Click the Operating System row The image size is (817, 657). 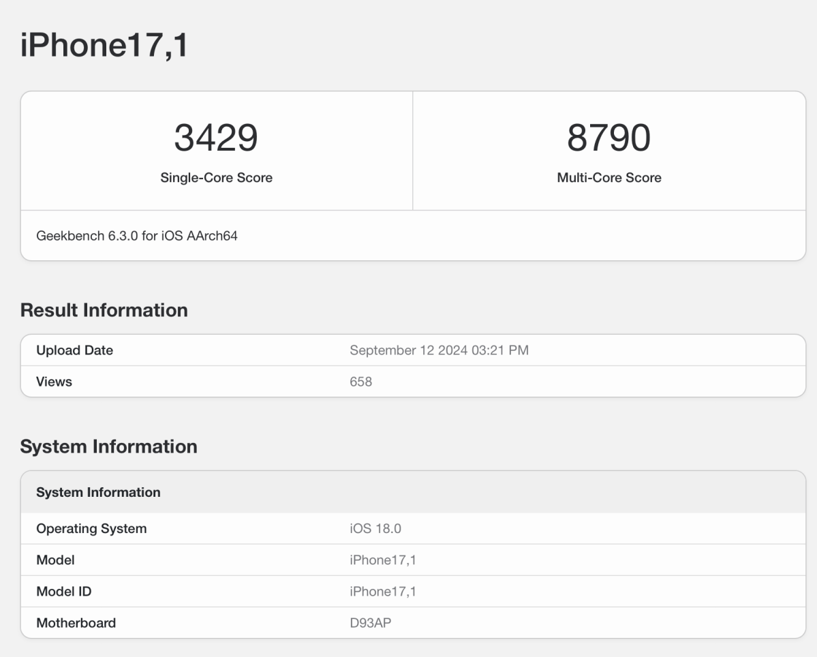[91, 528]
